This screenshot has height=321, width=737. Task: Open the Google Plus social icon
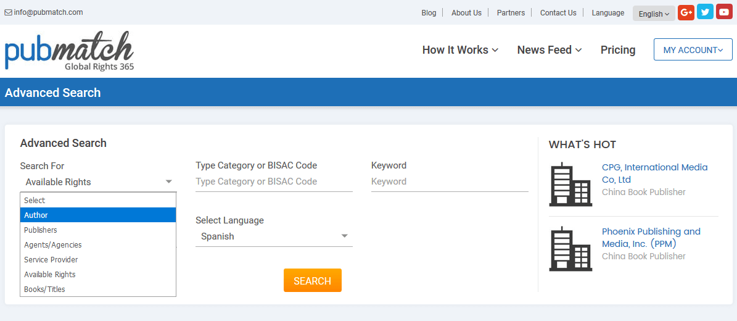pos(686,13)
